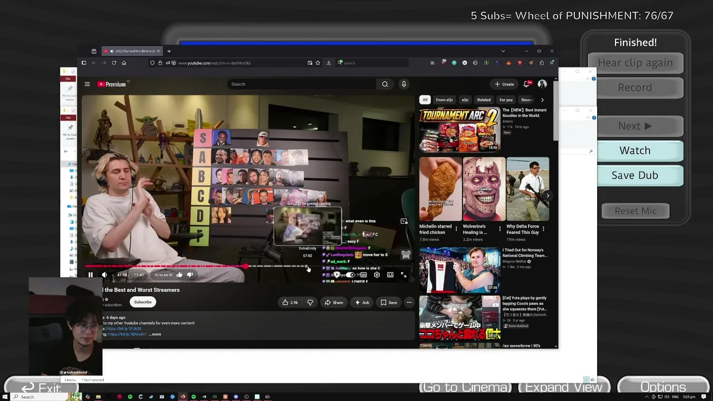Open Firefox from the taskbar

point(183,397)
